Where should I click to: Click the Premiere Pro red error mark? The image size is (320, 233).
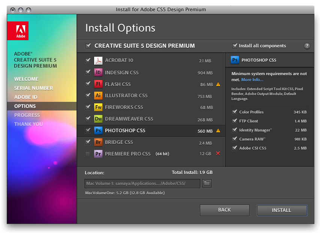(218, 153)
